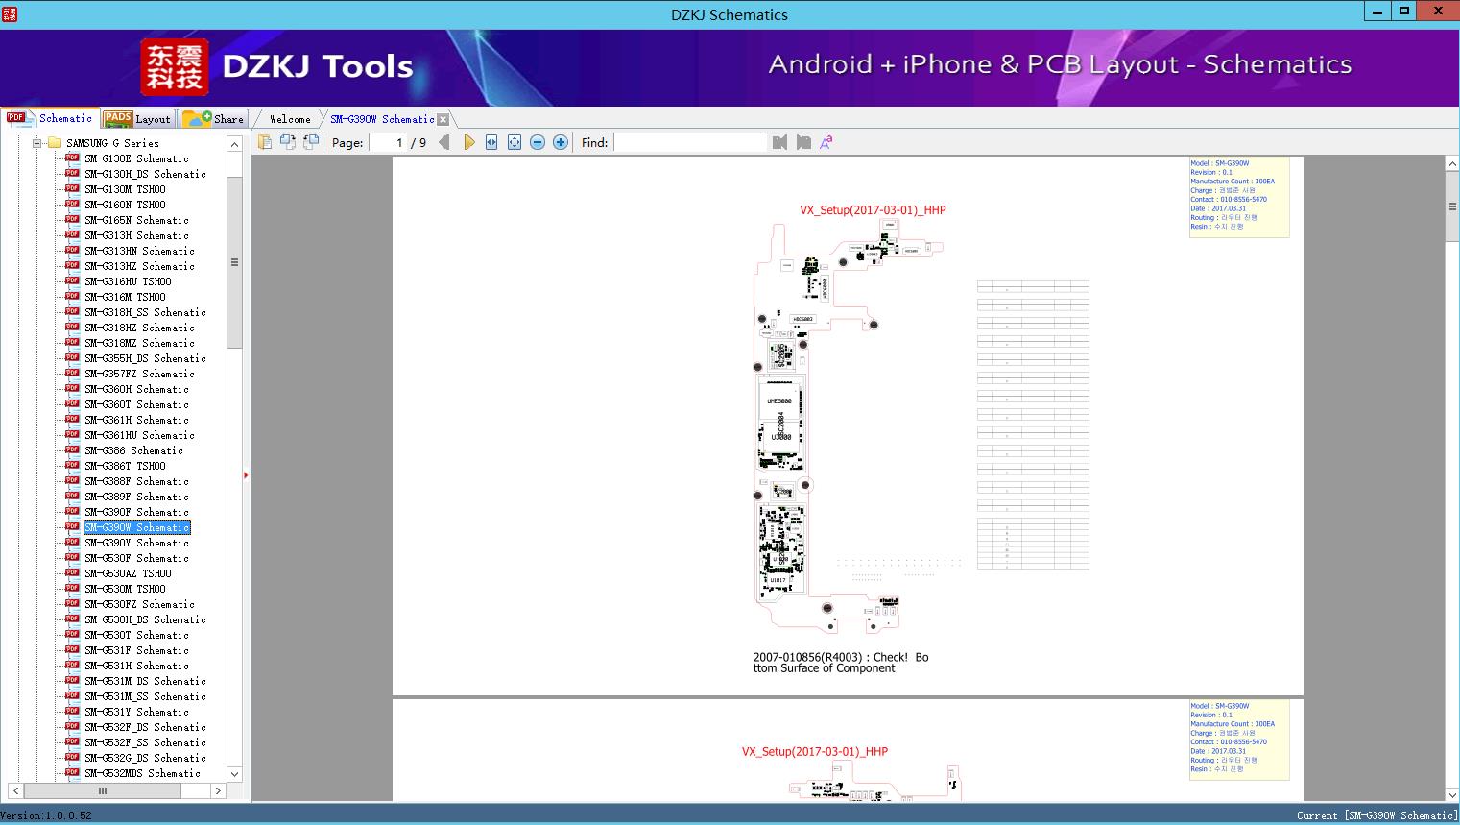
Task: Open SM-G530AZ TSHOO
Action: tap(128, 573)
